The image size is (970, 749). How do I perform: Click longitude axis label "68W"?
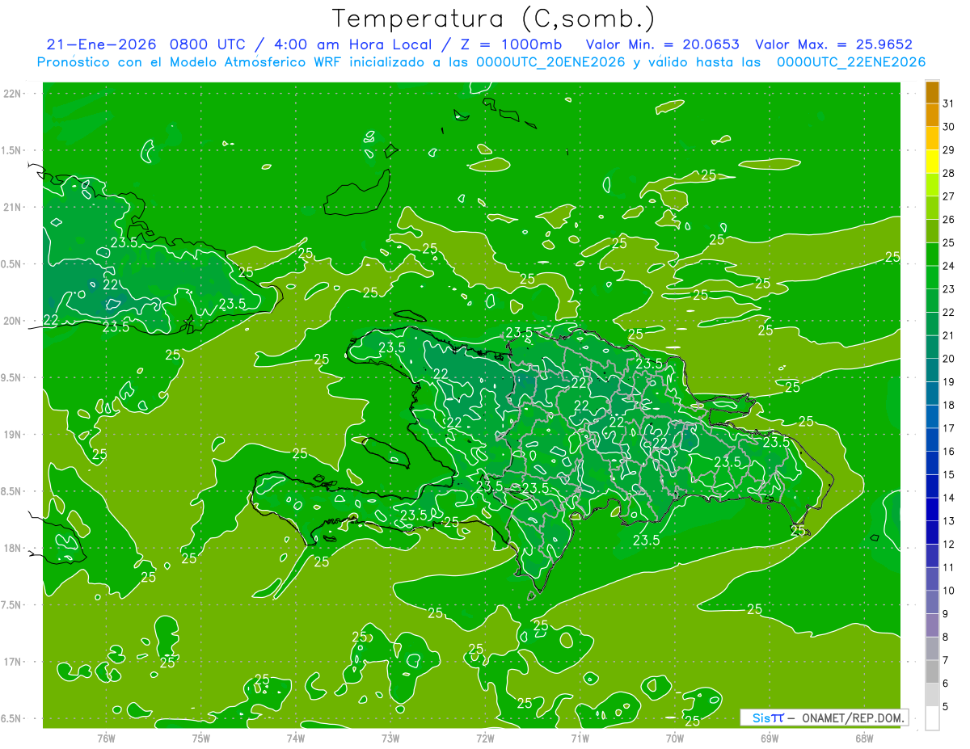[x=864, y=738]
